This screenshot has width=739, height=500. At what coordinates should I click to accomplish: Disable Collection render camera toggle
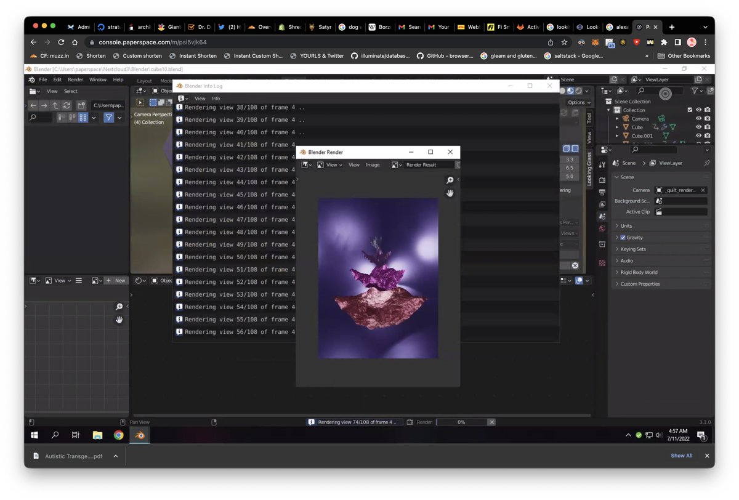pos(708,110)
